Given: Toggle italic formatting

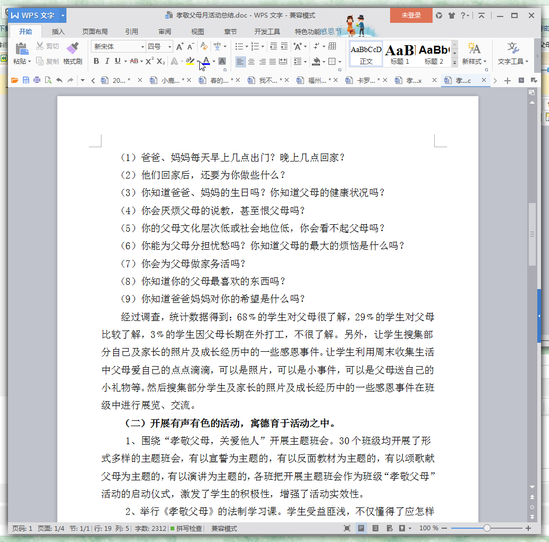Looking at the screenshot, I should coord(107,61).
